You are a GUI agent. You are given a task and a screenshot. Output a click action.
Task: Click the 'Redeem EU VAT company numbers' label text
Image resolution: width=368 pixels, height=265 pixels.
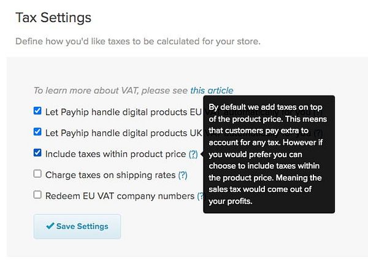pos(119,196)
